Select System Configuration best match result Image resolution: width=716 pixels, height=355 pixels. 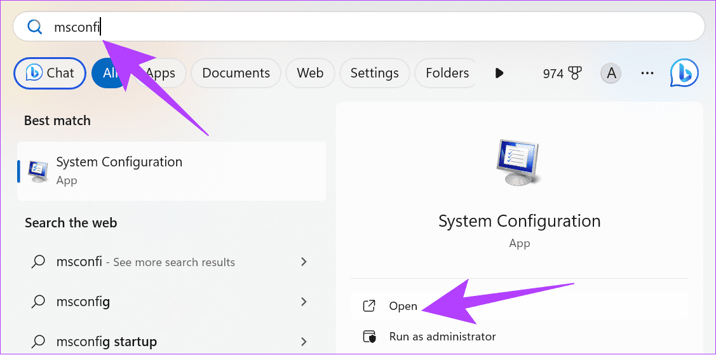172,171
